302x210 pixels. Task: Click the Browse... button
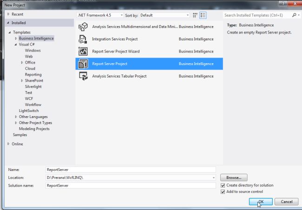[x=234, y=177]
